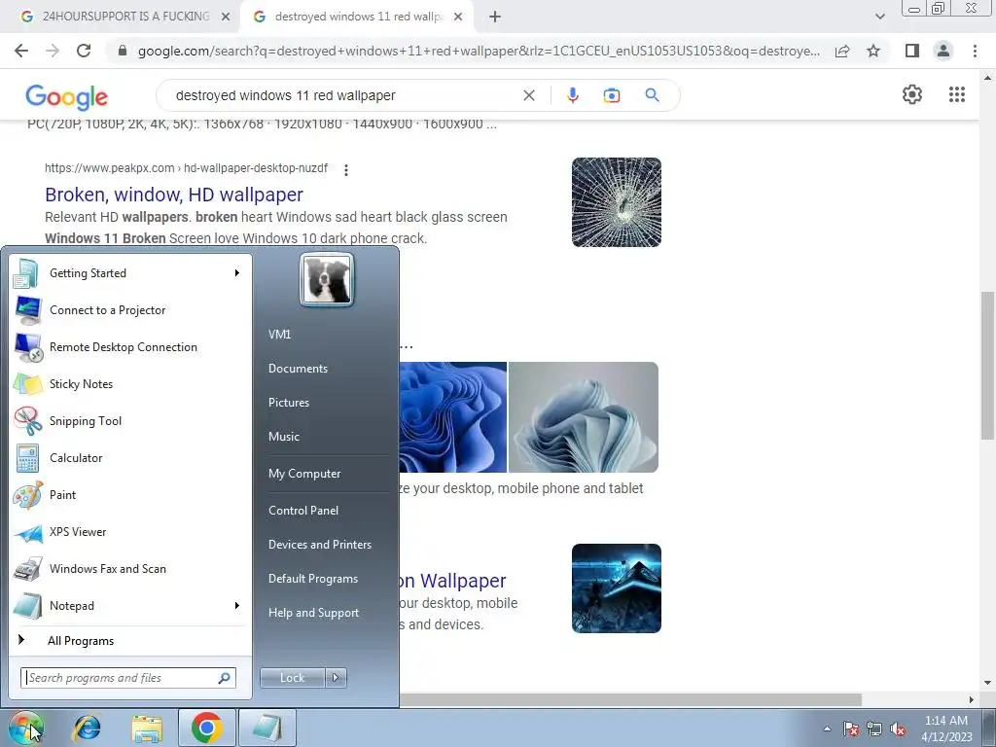Go forward in Chrome
Screen dimensions: 996x747
pos(53,51)
